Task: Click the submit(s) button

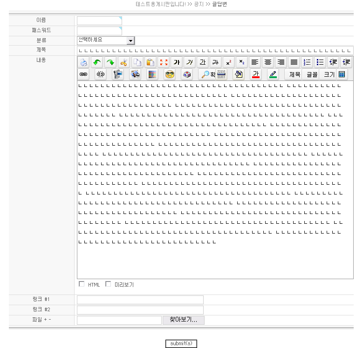Action: tap(181, 344)
